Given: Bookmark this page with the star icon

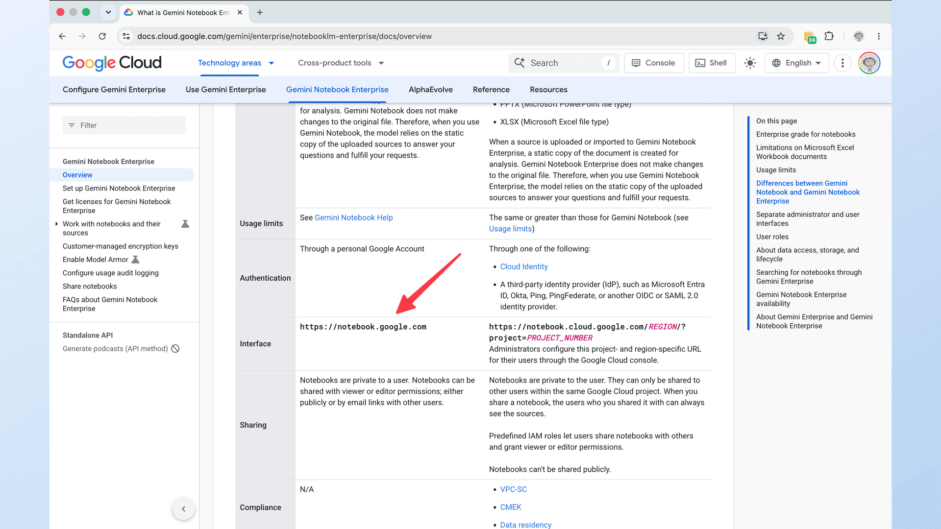Looking at the screenshot, I should click(781, 36).
